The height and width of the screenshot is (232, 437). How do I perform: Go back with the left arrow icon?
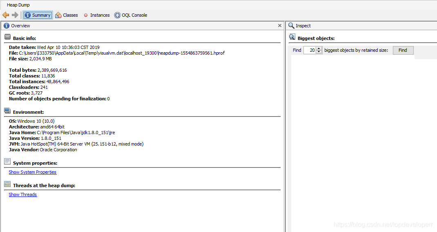coord(6,15)
